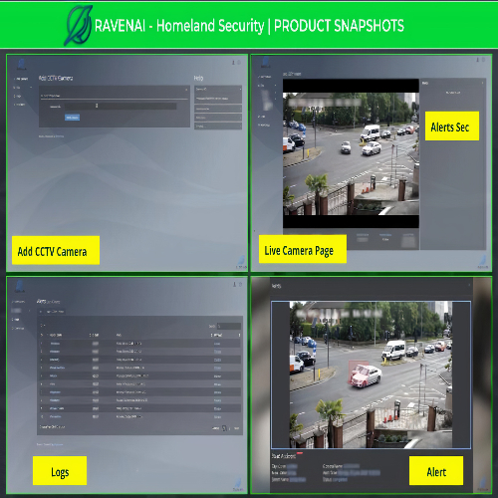498x498 pixels.
Task: Click the alert snapshot image with highlighted car
Action: (371, 374)
